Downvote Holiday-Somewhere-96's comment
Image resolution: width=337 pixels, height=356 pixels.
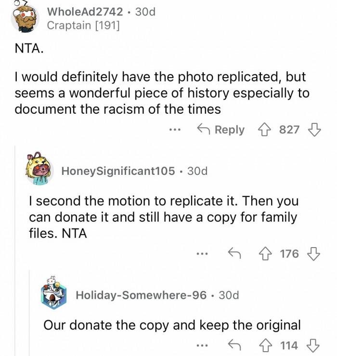pos(313,345)
